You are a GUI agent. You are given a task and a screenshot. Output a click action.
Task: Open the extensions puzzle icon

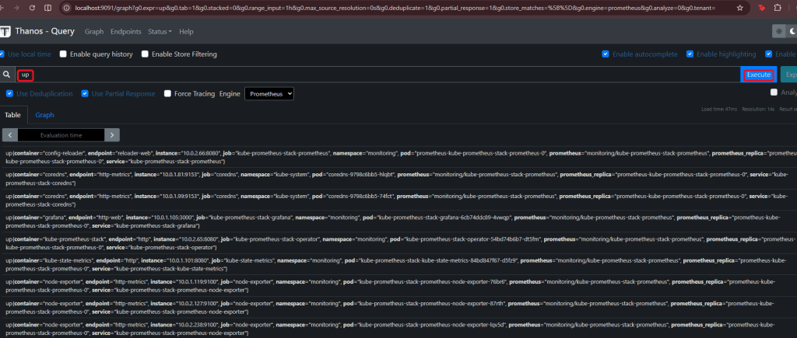click(778, 8)
